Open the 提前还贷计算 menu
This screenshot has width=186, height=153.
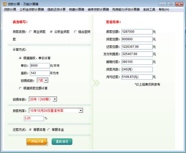(x=56, y=10)
